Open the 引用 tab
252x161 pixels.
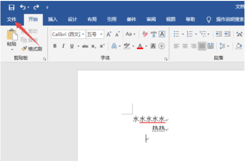point(112,20)
